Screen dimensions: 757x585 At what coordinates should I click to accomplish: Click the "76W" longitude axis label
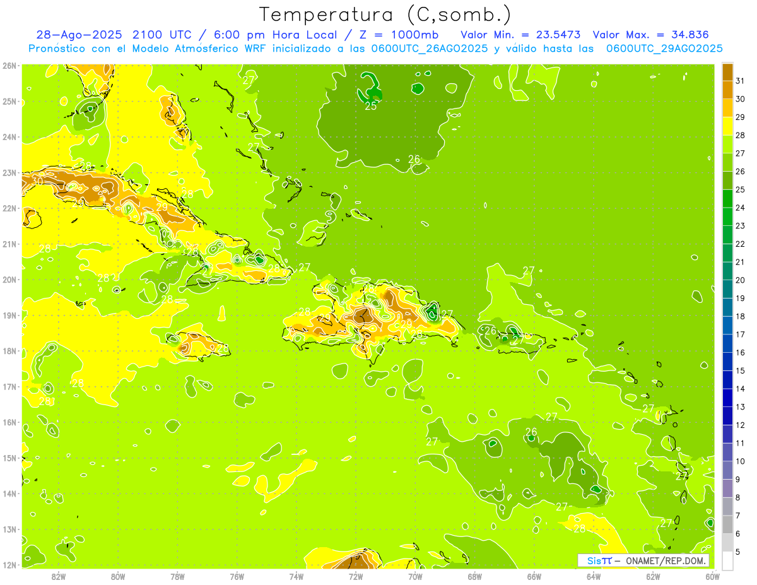tap(237, 576)
